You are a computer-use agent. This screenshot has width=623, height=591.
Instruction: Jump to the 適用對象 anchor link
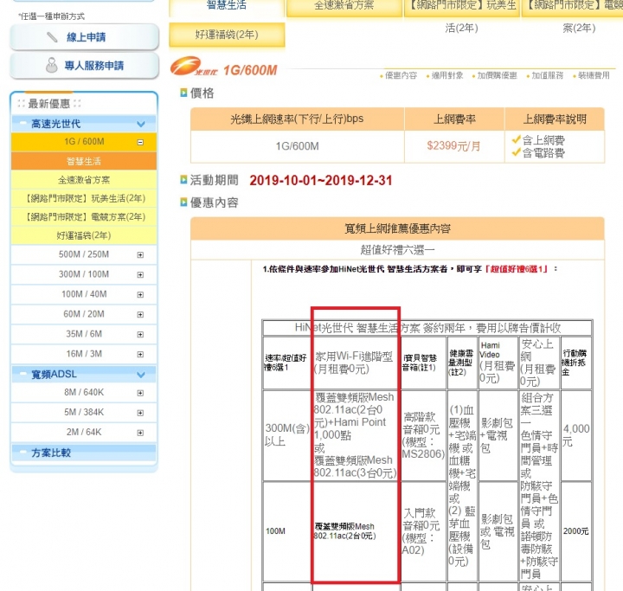[x=447, y=75]
